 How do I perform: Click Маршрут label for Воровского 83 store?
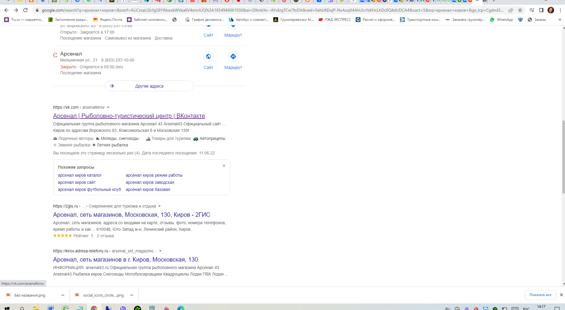coord(233,35)
